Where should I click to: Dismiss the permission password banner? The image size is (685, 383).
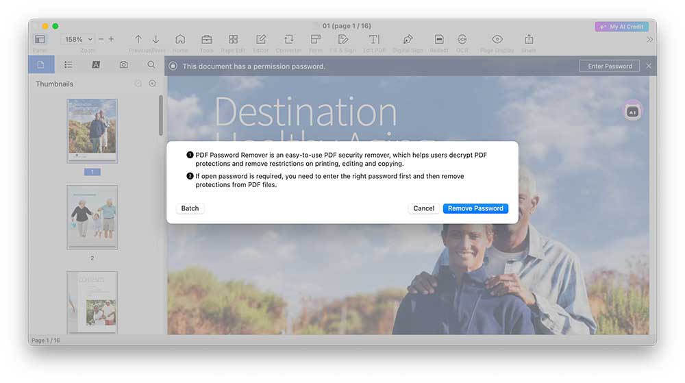649,66
